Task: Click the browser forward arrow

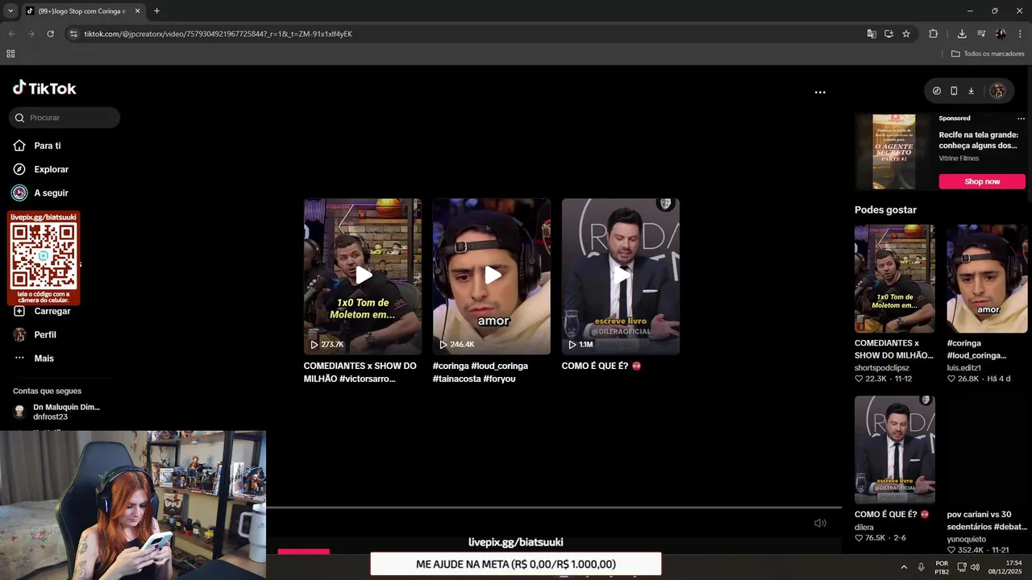Action: tap(31, 34)
